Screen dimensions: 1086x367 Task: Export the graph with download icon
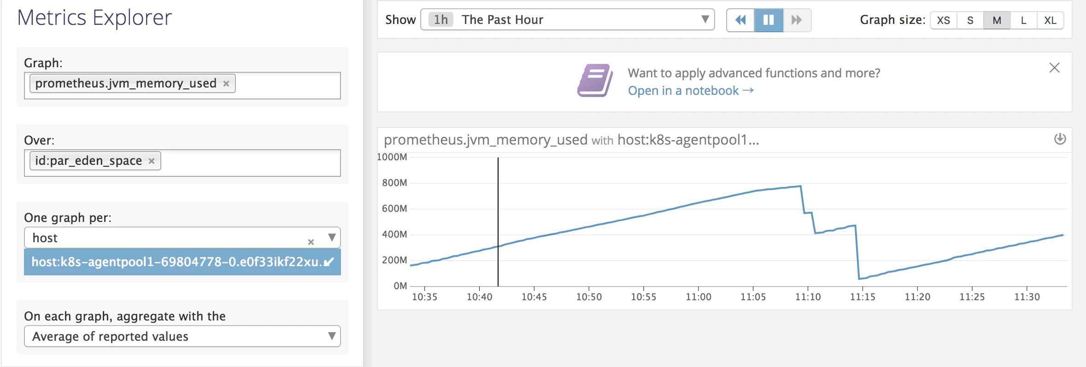1060,139
